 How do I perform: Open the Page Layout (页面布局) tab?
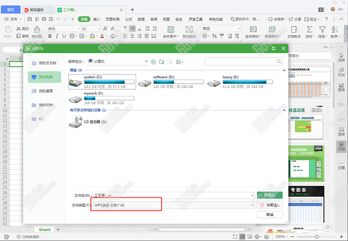click(113, 19)
